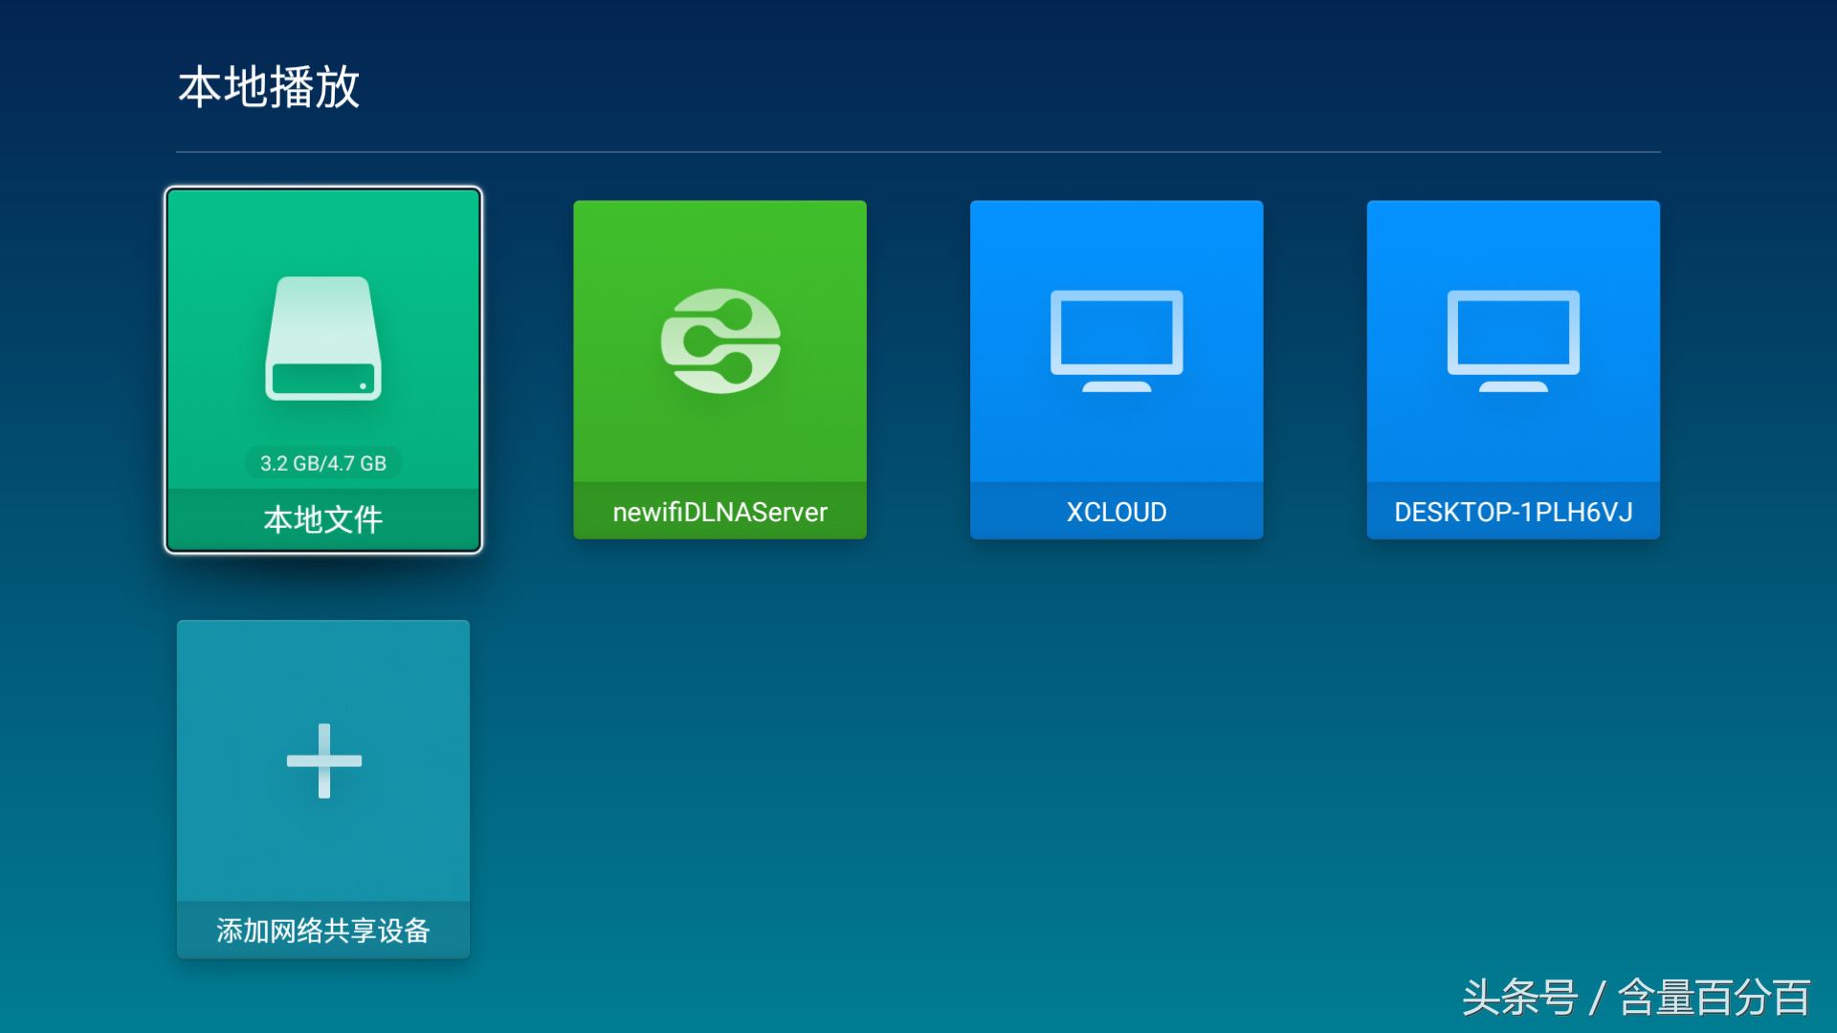Select the newifiDLNAServer label
The image size is (1837, 1033).
[719, 512]
